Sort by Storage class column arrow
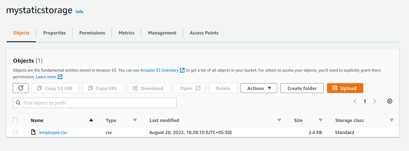Image resolution: width=409 pixels, height=151 pixels. (x=392, y=120)
